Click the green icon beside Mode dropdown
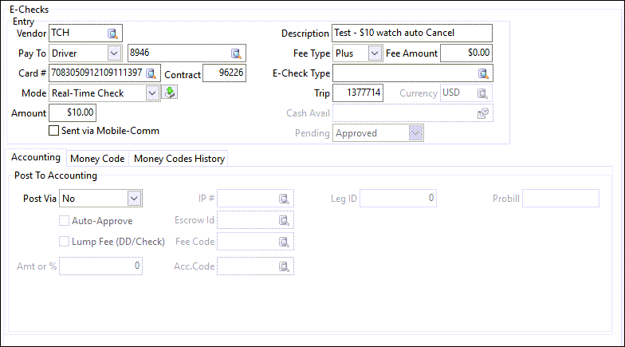Image resolution: width=625 pixels, height=347 pixels. coord(170,93)
